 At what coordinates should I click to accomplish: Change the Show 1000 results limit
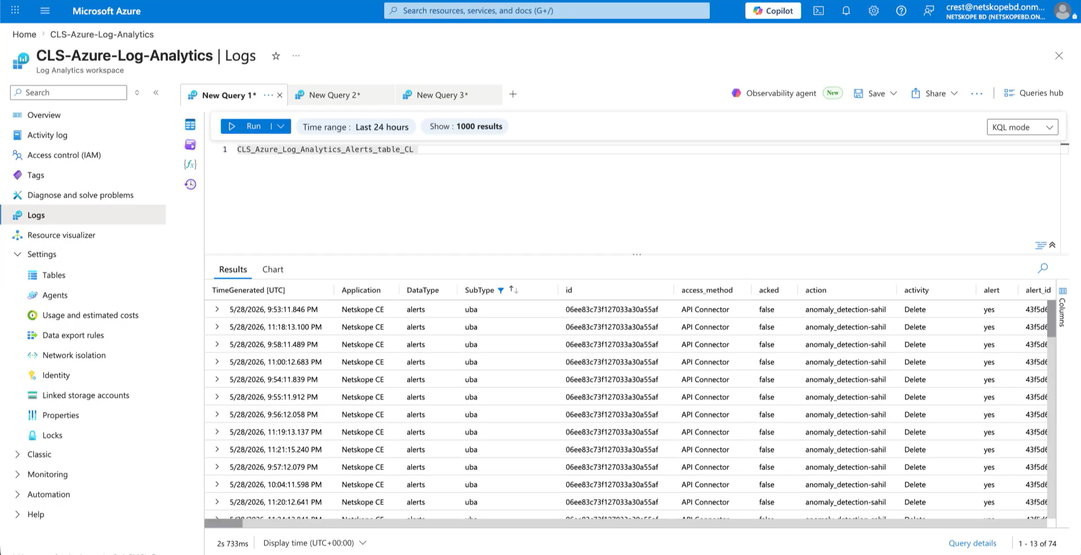465,127
